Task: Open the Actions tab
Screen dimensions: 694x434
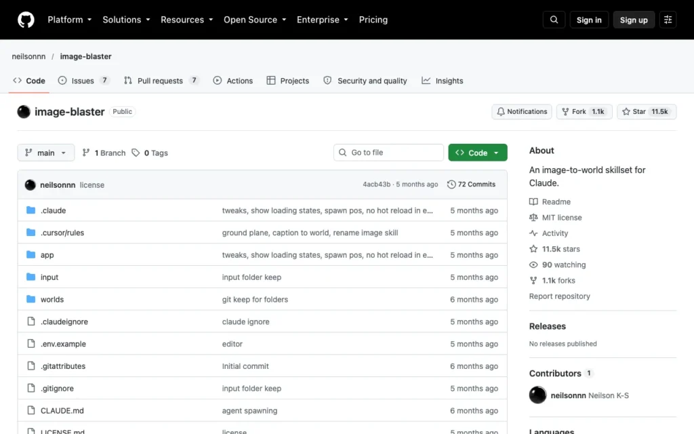Action: coord(233,81)
